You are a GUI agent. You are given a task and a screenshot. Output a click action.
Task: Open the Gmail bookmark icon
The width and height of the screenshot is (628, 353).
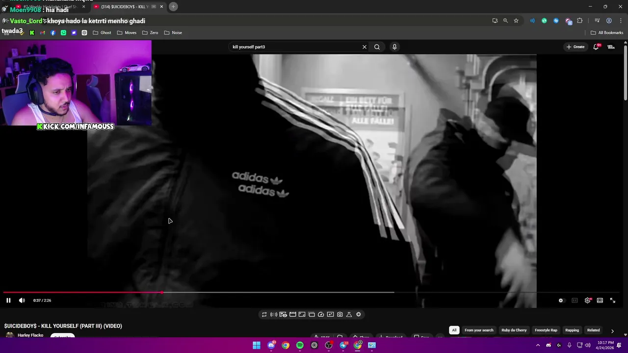point(42,33)
